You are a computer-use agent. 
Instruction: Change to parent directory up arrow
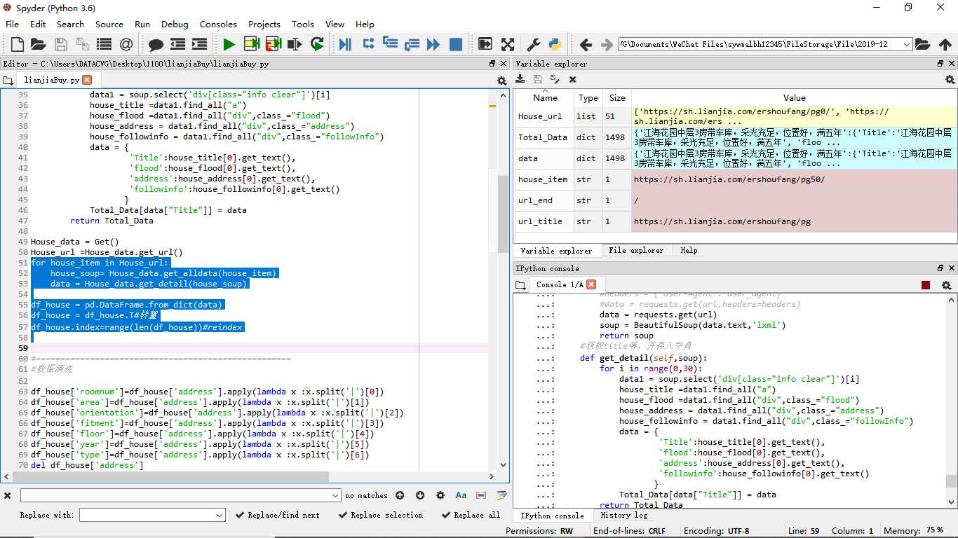[x=945, y=44]
